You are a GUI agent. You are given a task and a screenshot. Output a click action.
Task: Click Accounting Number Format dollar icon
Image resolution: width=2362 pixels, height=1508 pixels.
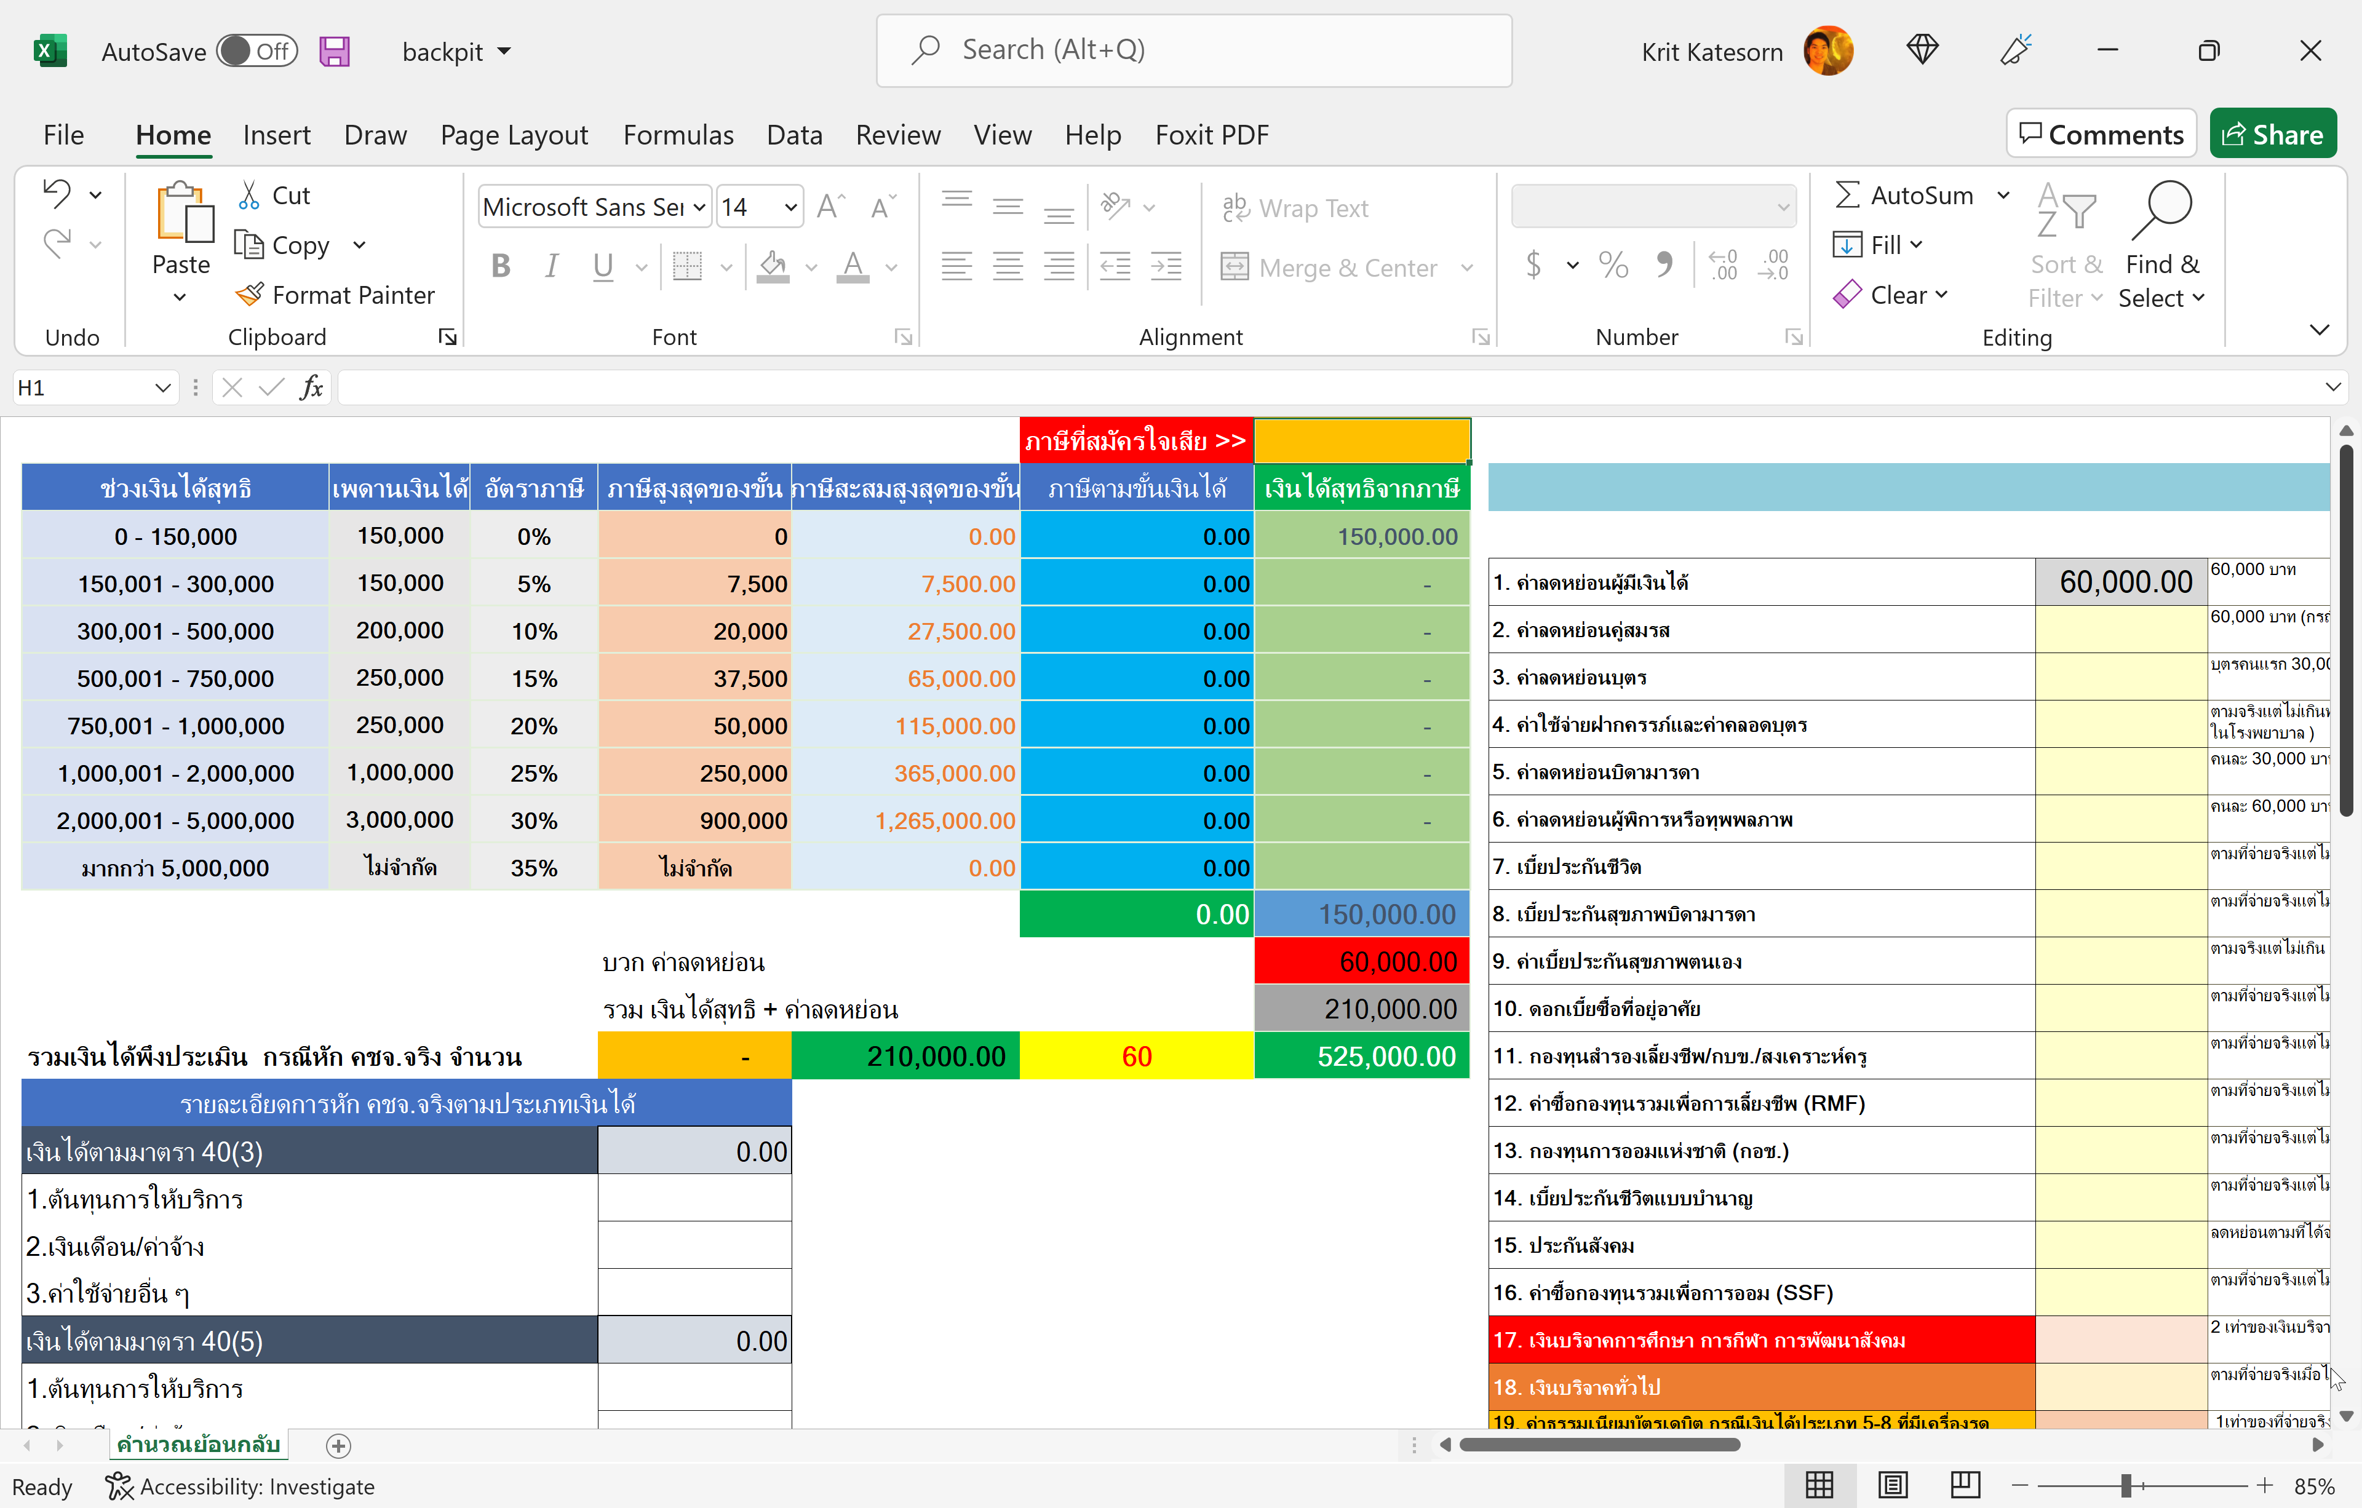pos(1534,264)
